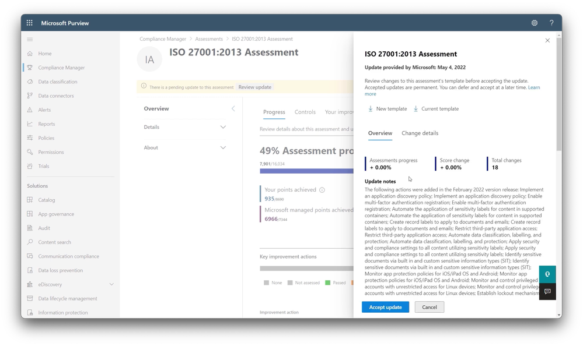Click the Update notes heading

click(380, 182)
